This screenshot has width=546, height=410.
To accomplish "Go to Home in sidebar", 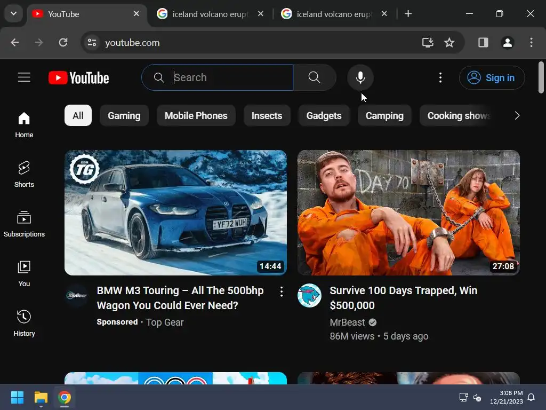I will (x=24, y=125).
